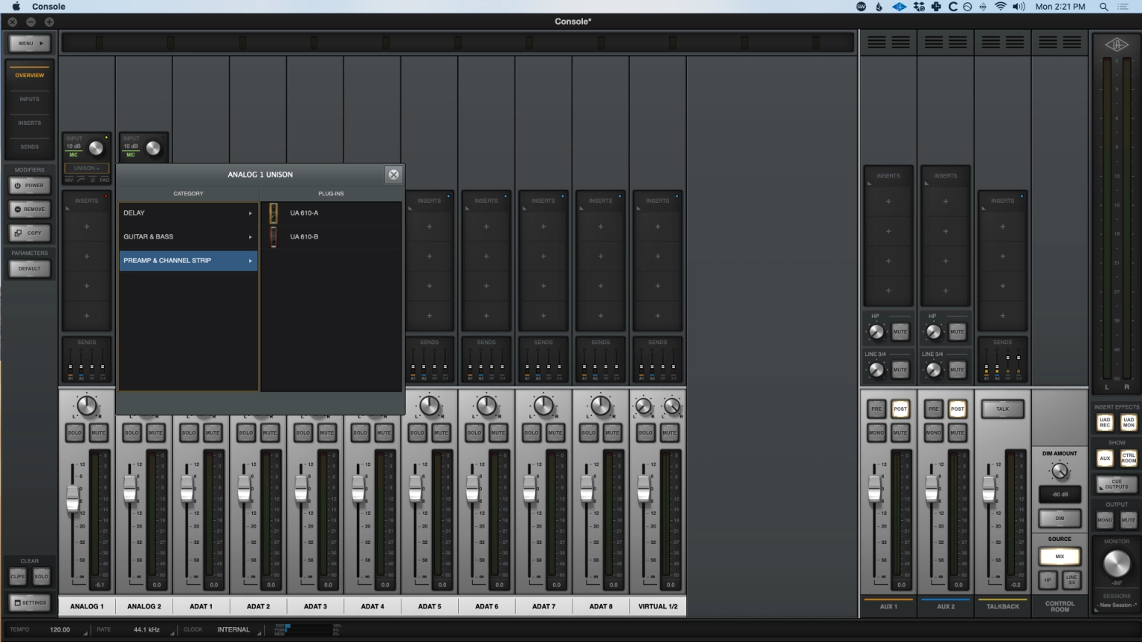The height and width of the screenshot is (642, 1142).
Task: Enable POST on AUX 2
Action: (x=957, y=409)
